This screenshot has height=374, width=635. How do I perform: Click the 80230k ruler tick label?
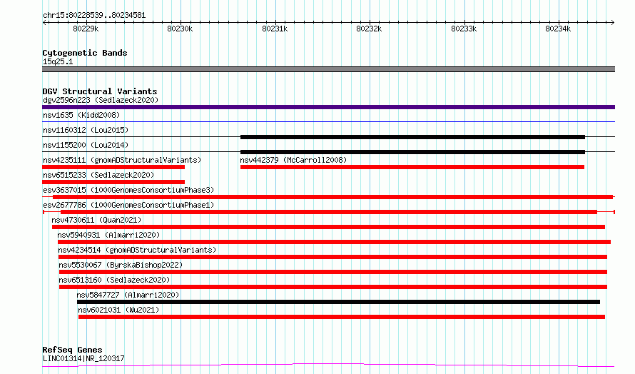(x=180, y=29)
